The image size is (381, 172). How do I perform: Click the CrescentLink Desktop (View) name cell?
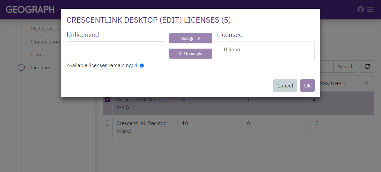[145, 127]
